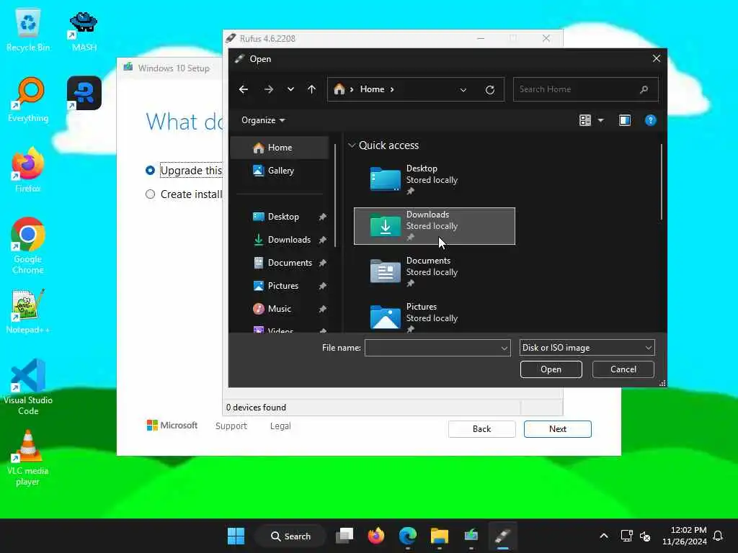
Task: Open dialog help icon
Action: click(651, 120)
